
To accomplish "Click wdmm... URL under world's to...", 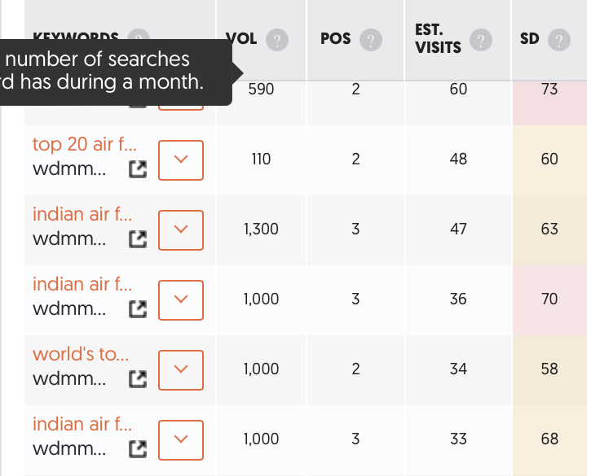I will [69, 379].
